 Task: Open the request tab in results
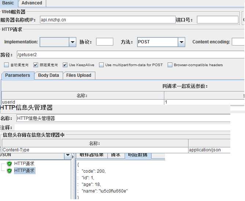(x=116, y=155)
